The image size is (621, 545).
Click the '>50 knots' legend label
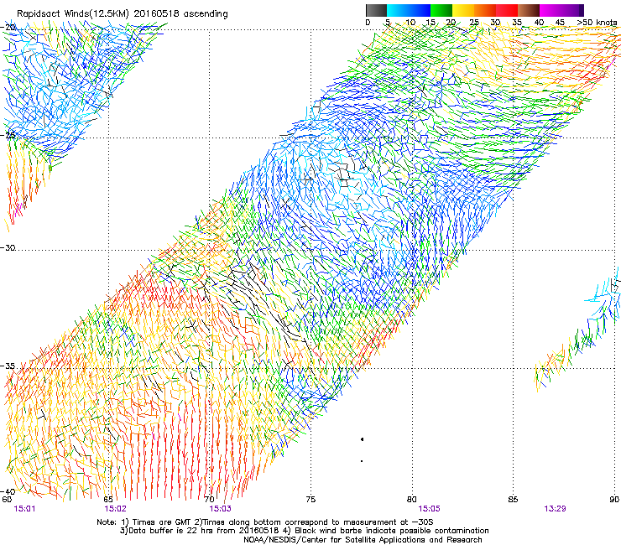point(597,23)
